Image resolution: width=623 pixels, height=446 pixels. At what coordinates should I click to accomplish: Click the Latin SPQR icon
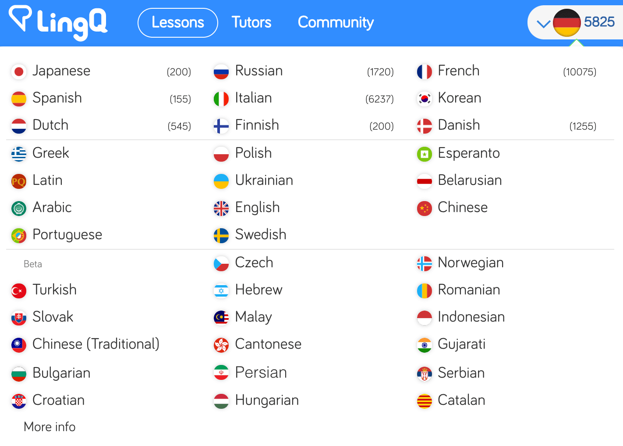[x=19, y=181]
